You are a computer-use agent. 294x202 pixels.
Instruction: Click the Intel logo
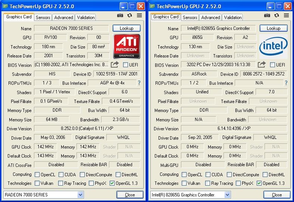(273, 46)
